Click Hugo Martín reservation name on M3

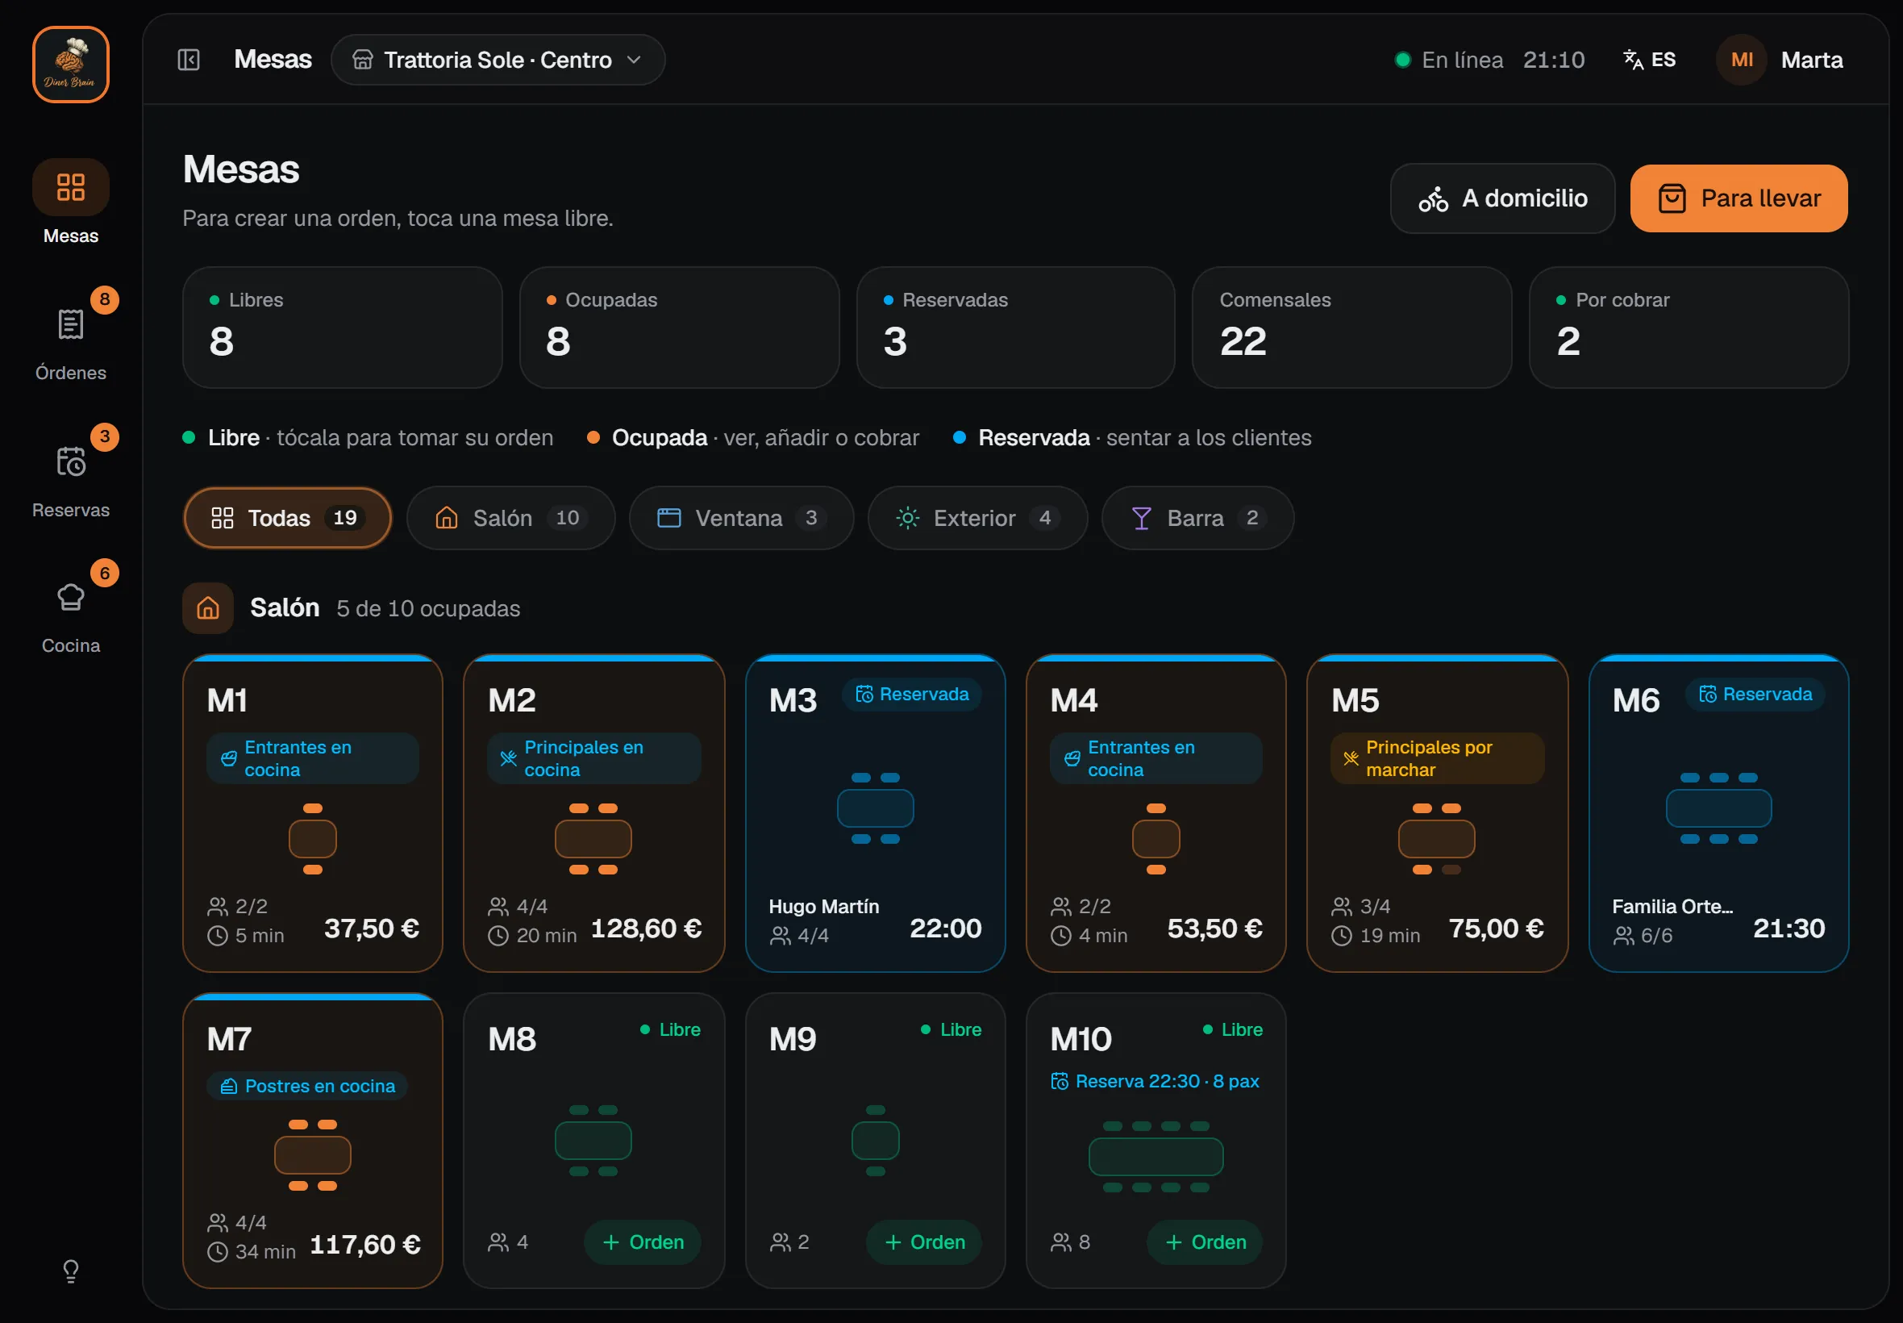click(823, 906)
